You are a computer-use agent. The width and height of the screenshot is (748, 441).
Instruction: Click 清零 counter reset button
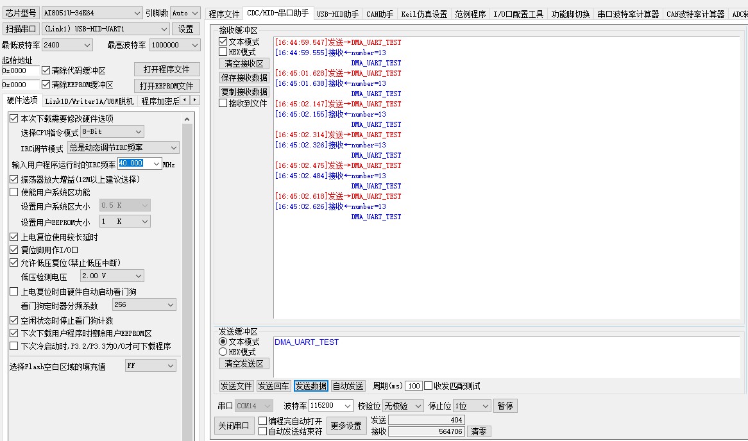(479, 431)
